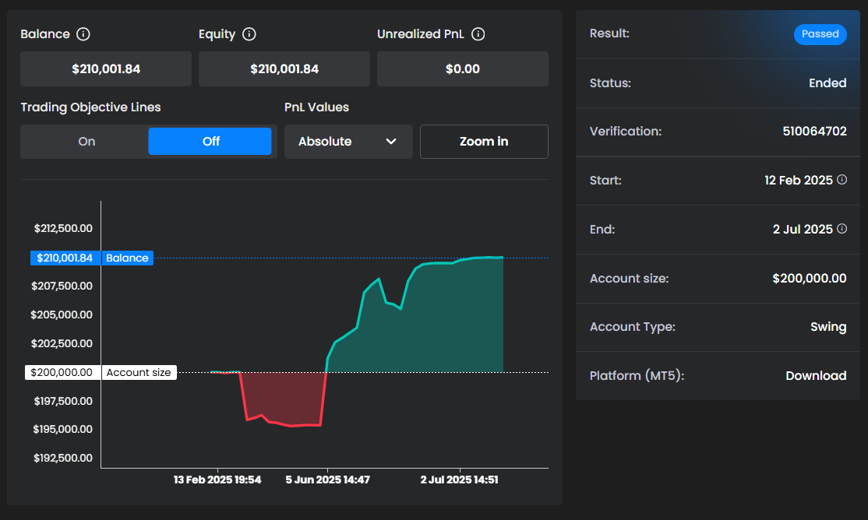Image resolution: width=868 pixels, height=520 pixels.
Task: Turn On Trading Objective Lines
Action: point(86,141)
